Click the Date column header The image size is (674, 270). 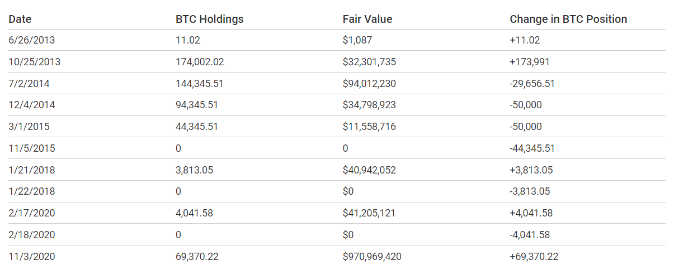20,19
